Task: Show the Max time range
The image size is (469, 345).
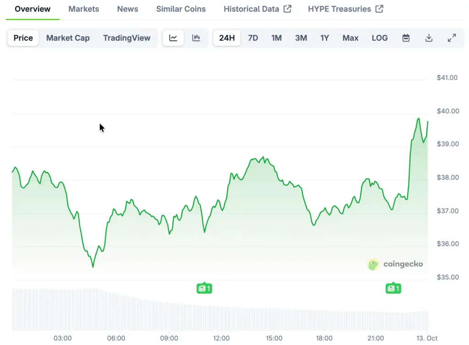Action: (350, 38)
